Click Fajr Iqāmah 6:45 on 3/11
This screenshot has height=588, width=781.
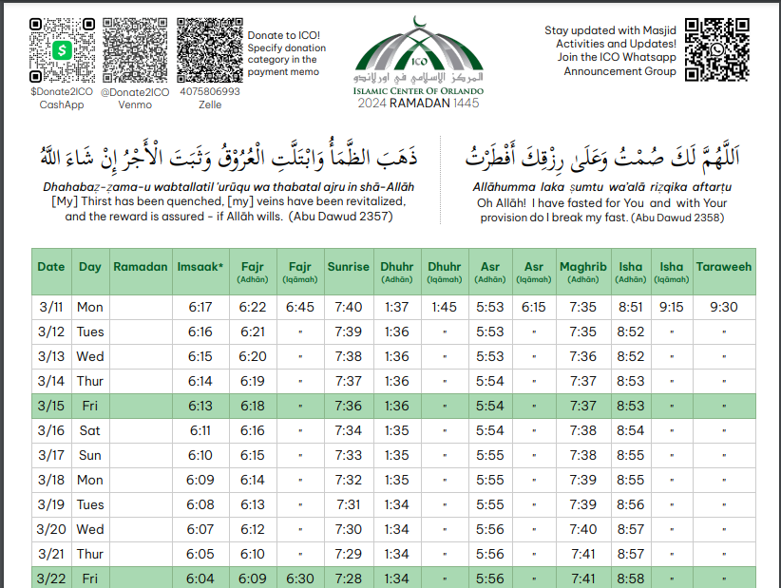[x=300, y=307]
